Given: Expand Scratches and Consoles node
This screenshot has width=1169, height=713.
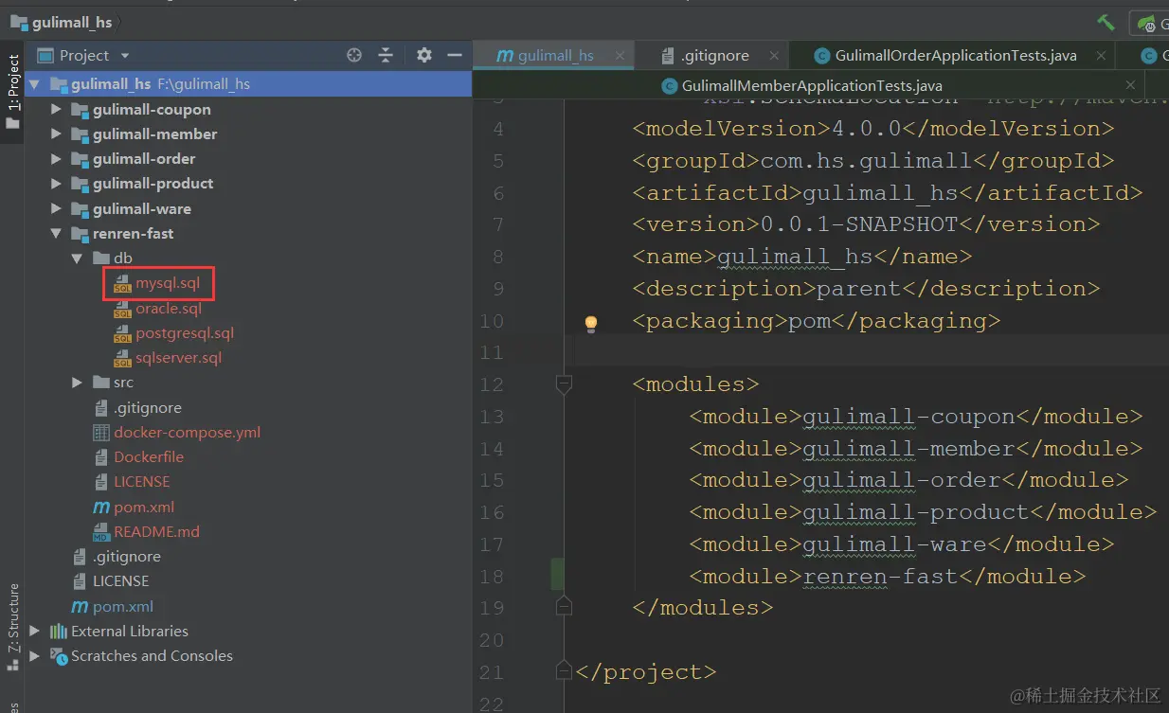Looking at the screenshot, I should point(35,655).
